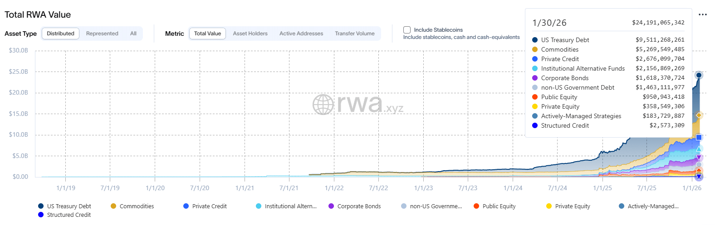The width and height of the screenshot is (715, 225).
Task: Click Private Credit blue legend dot
Action: coord(186,206)
